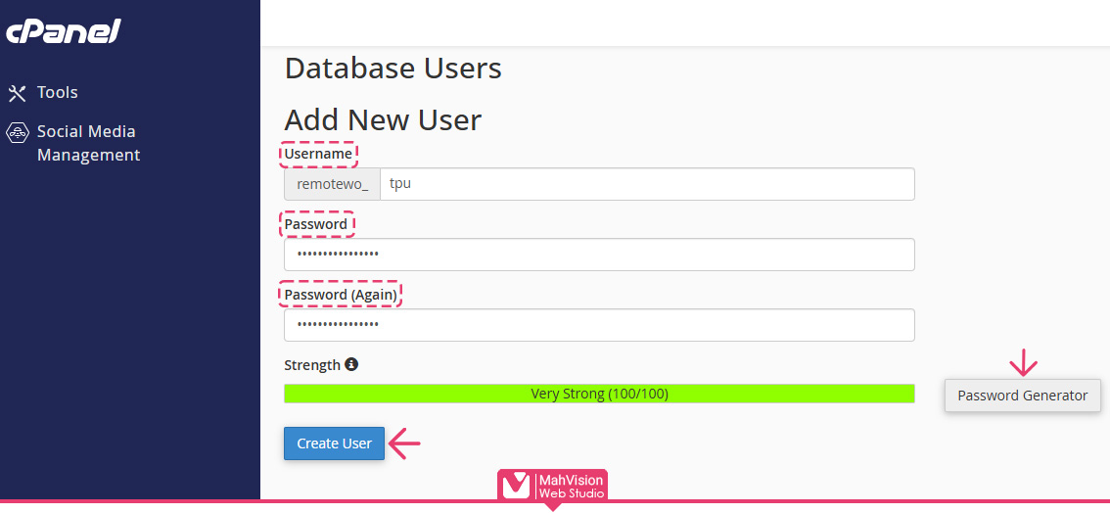Click the MahVision logo icon
This screenshot has height=513, width=1110.
[516, 487]
